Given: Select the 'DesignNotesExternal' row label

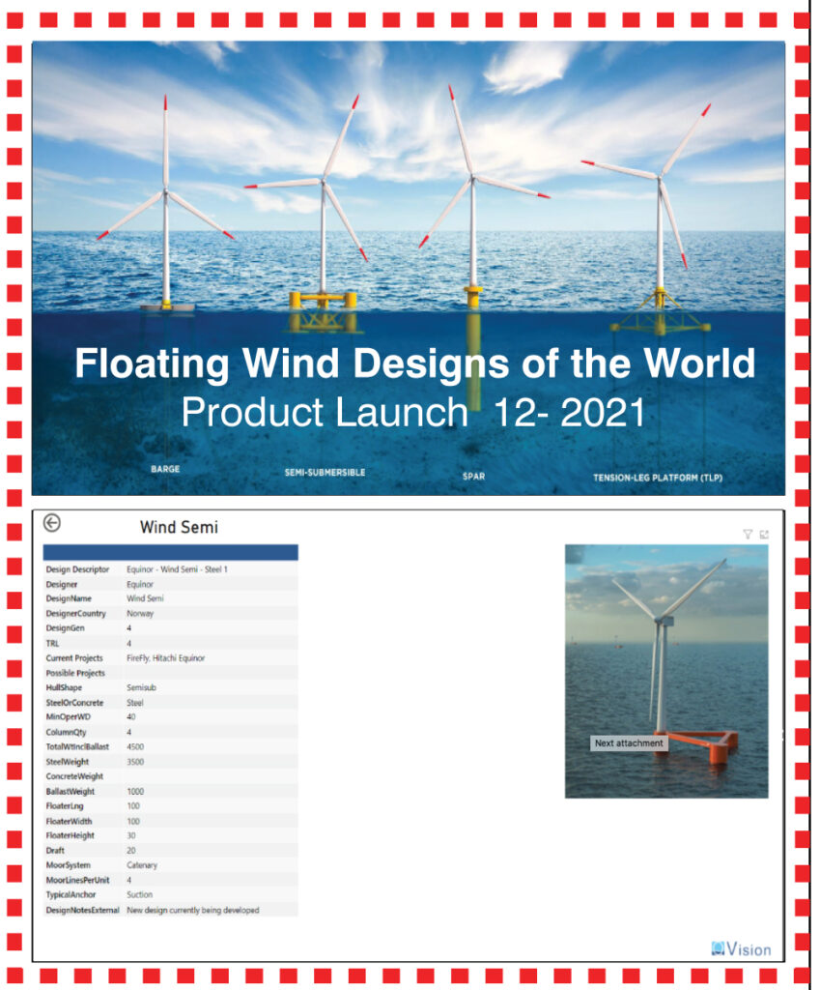Looking at the screenshot, I should (83, 911).
